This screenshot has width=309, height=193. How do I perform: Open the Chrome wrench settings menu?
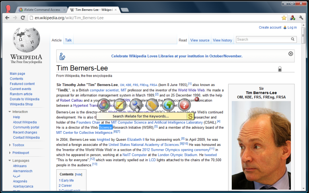tap(301, 18)
